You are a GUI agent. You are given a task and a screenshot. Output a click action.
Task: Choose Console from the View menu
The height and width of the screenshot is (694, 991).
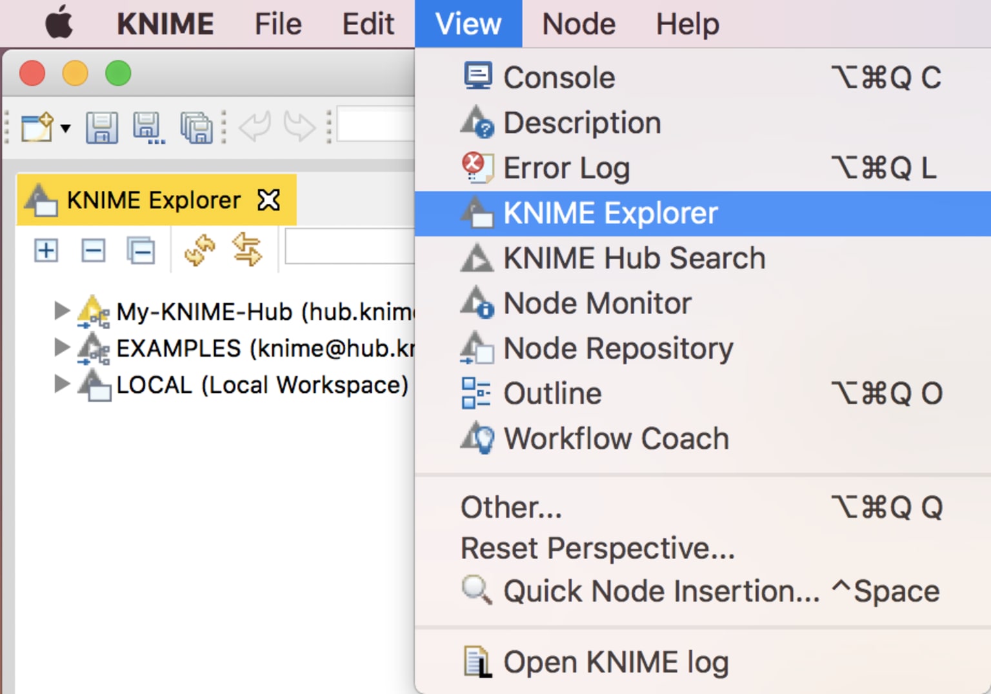tap(703, 77)
